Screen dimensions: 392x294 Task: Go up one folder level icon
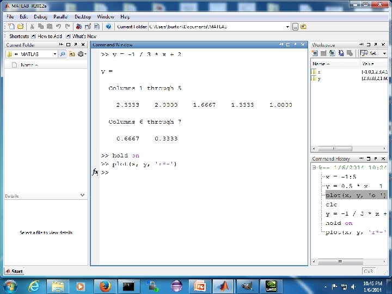pos(303,27)
